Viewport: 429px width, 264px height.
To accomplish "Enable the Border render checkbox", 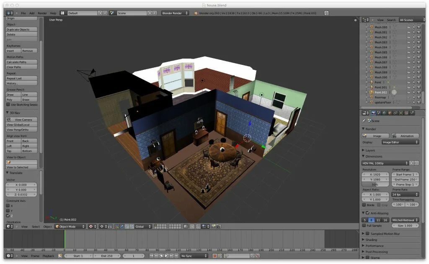I will pos(364,205).
